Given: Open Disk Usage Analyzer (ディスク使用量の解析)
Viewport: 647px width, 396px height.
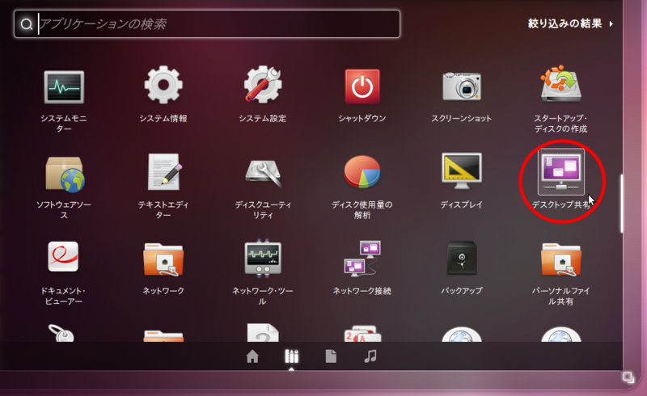Looking at the screenshot, I should tap(362, 171).
